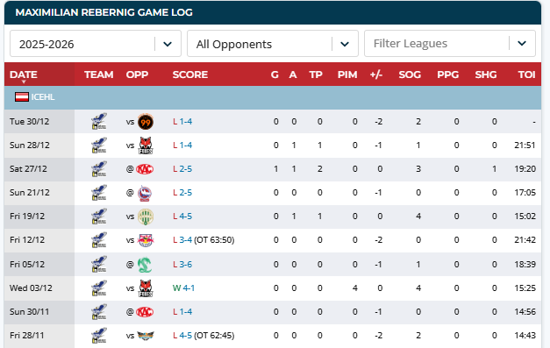Screen dimensions: 550x348
Task: Click the orange 99 opponent logo on Tue 30/12
Action: click(x=146, y=122)
